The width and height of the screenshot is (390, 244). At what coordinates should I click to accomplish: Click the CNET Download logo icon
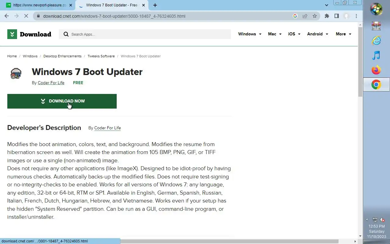pyautogui.click(x=12, y=34)
